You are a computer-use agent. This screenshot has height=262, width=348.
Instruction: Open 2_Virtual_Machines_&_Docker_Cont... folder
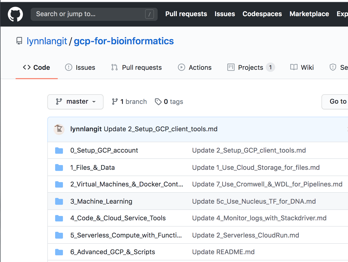[127, 184]
